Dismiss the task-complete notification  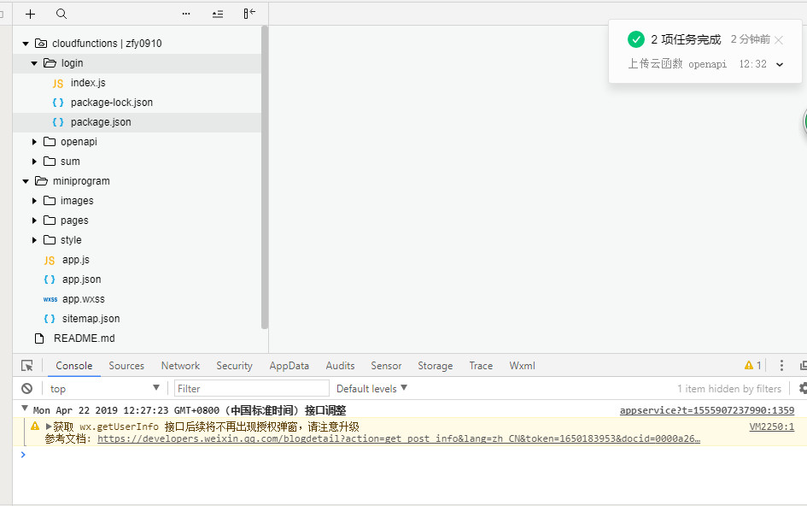tap(779, 39)
